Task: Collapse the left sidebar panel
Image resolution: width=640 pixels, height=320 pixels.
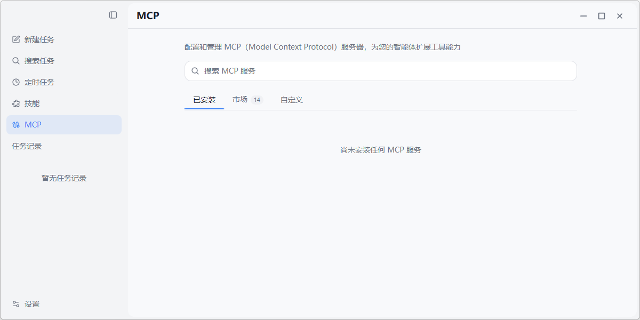Action: (x=113, y=15)
